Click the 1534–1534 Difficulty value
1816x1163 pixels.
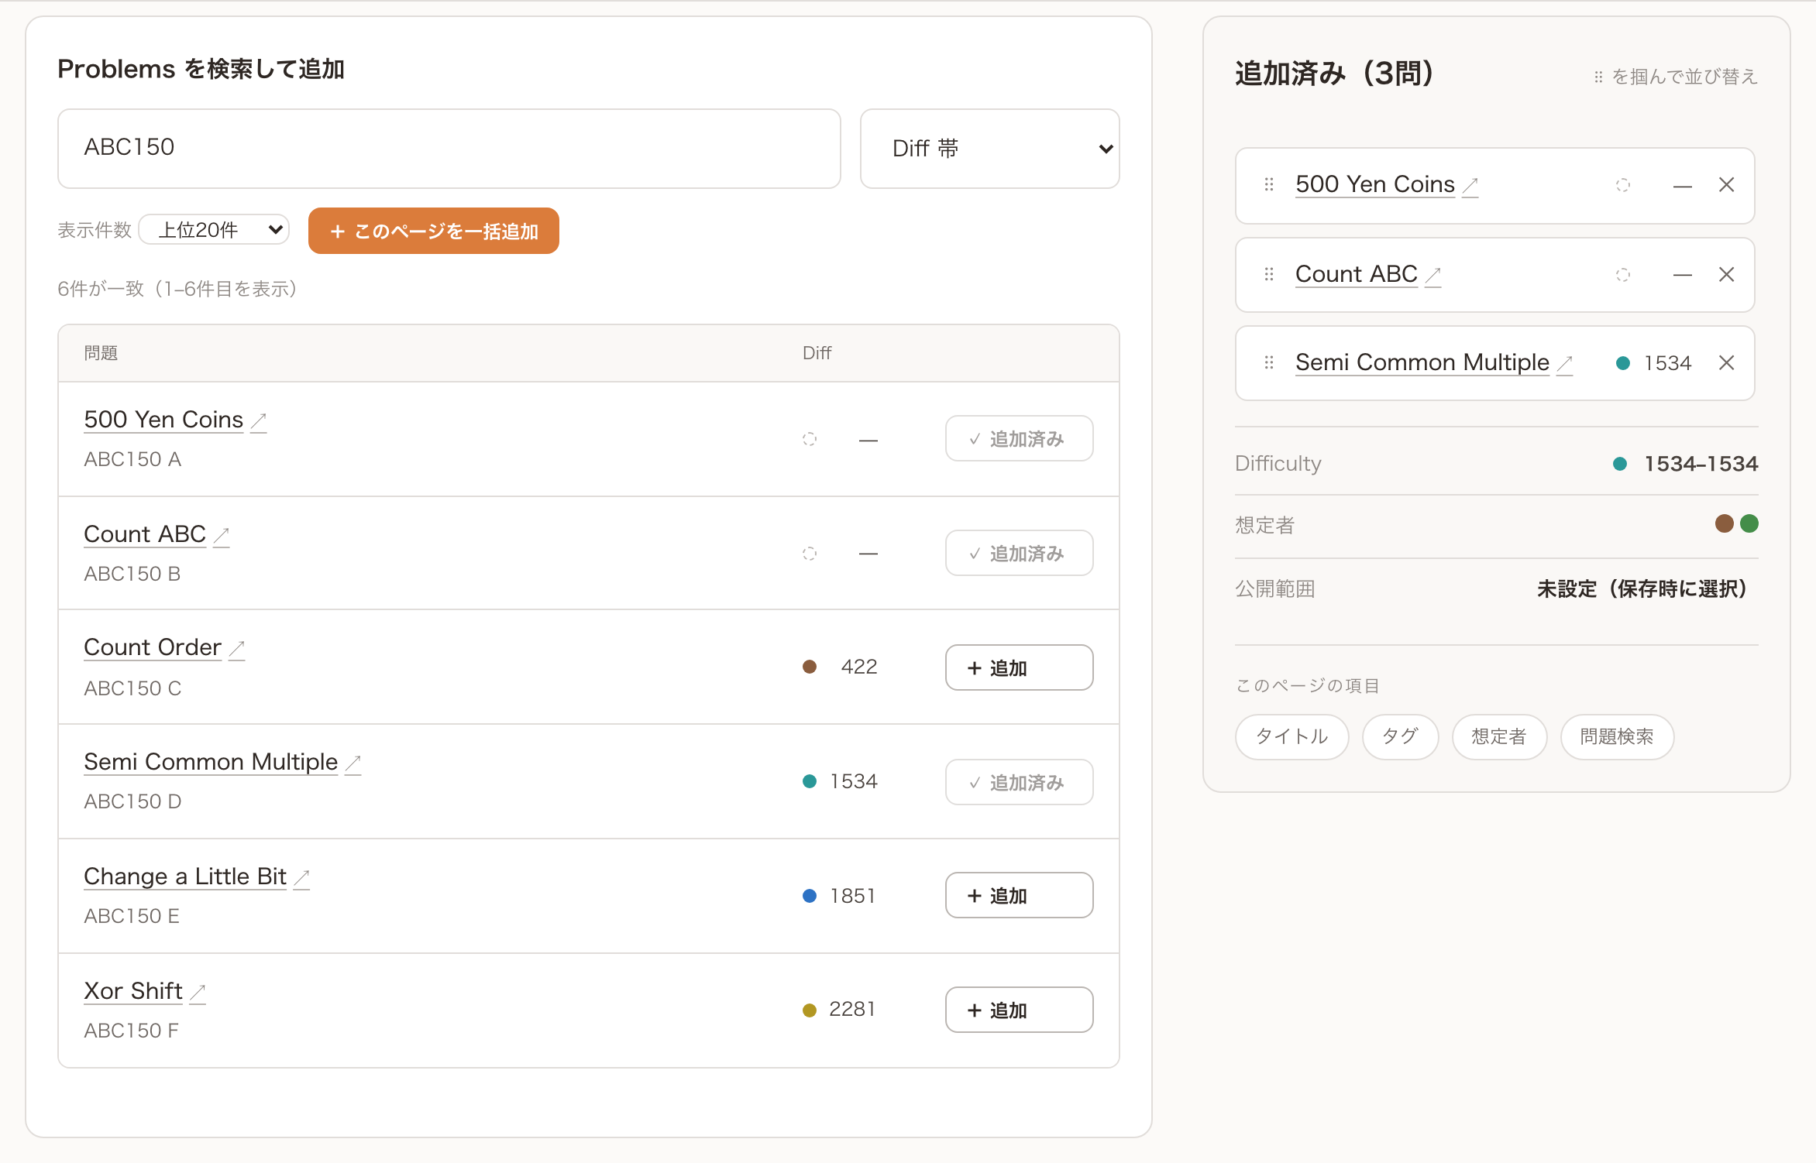[x=1701, y=464]
